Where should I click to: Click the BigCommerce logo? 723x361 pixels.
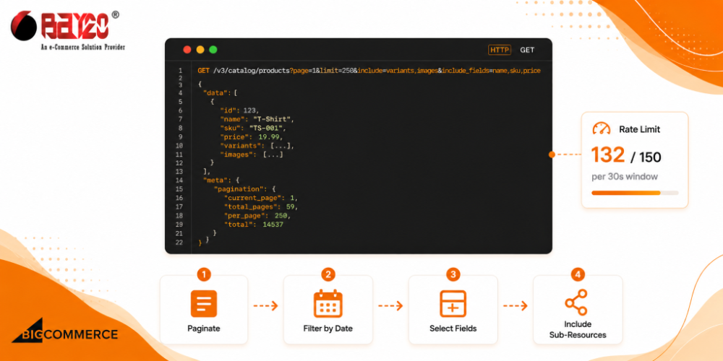point(65,331)
